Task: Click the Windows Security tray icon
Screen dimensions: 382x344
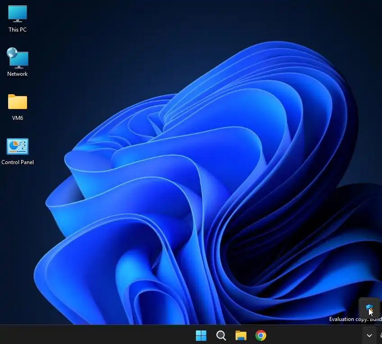Action: click(369, 307)
